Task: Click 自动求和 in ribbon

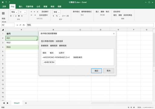Action: coord(117,12)
